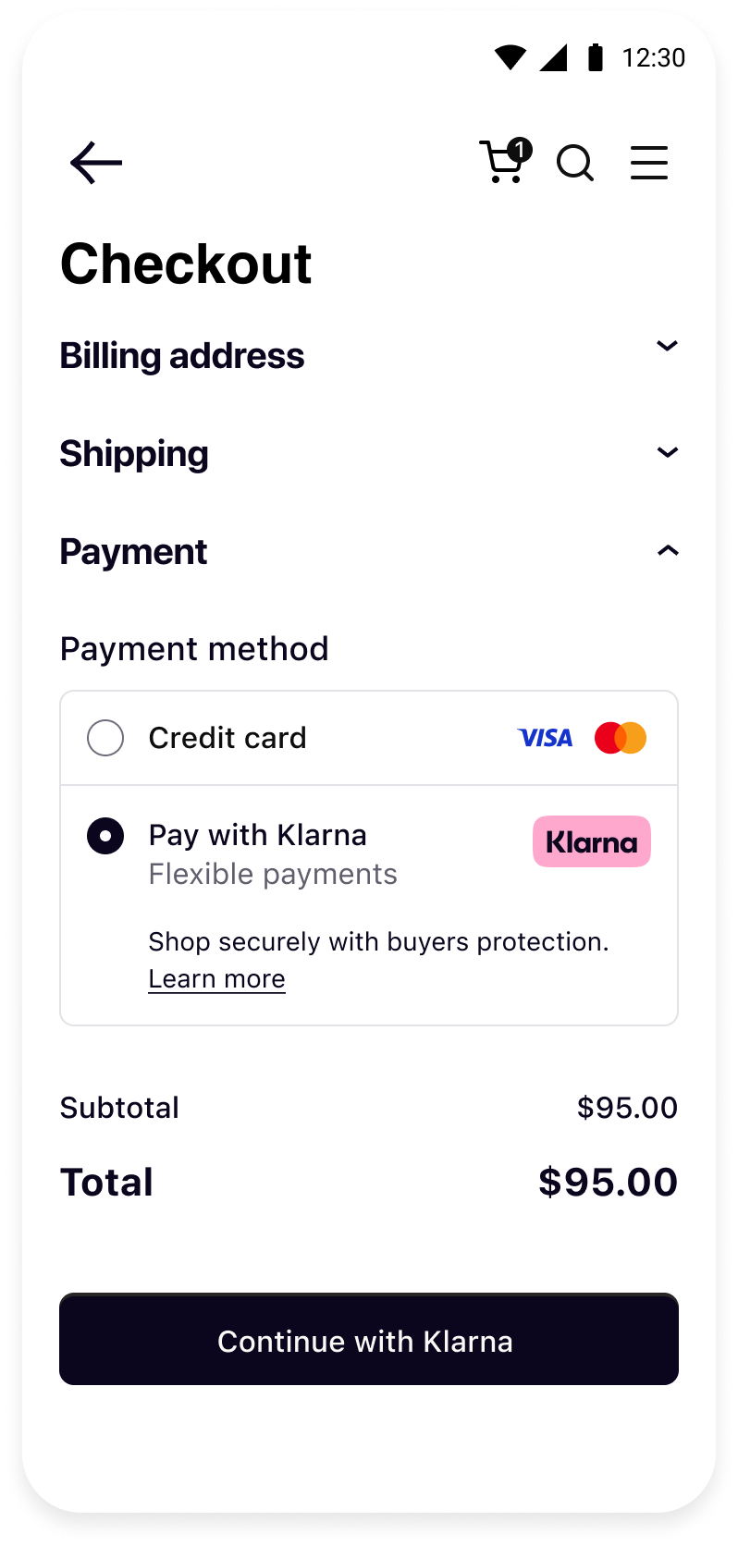Tap the Total amount $95.00
This screenshot has width=738, height=1546.
(x=608, y=1183)
